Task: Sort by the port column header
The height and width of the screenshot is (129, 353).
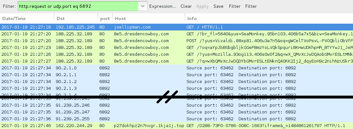Action: coord(105,18)
